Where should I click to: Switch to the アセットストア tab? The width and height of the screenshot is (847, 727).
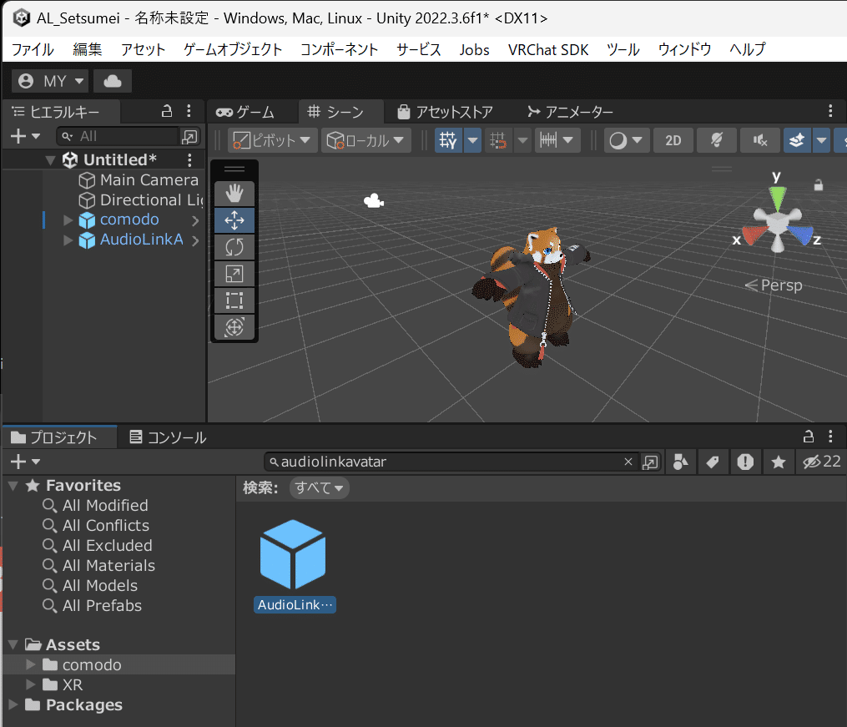(445, 112)
